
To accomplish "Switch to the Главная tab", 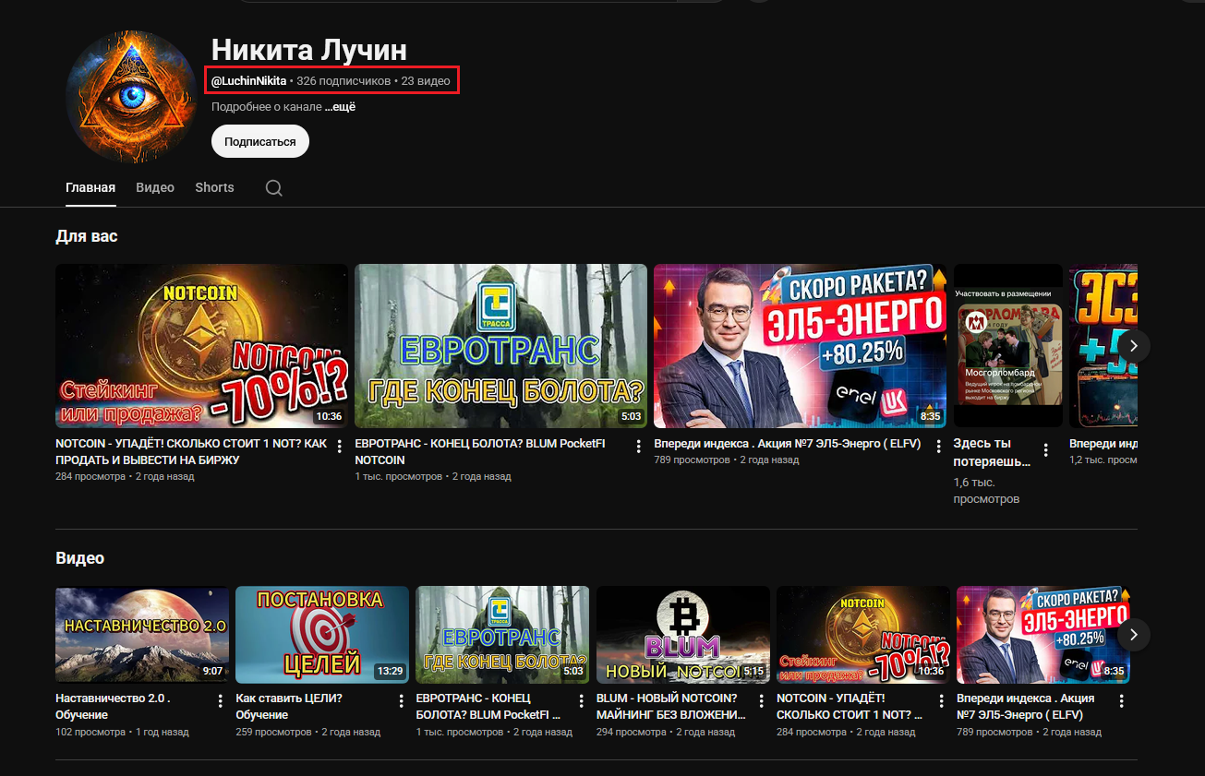I will click(x=90, y=187).
